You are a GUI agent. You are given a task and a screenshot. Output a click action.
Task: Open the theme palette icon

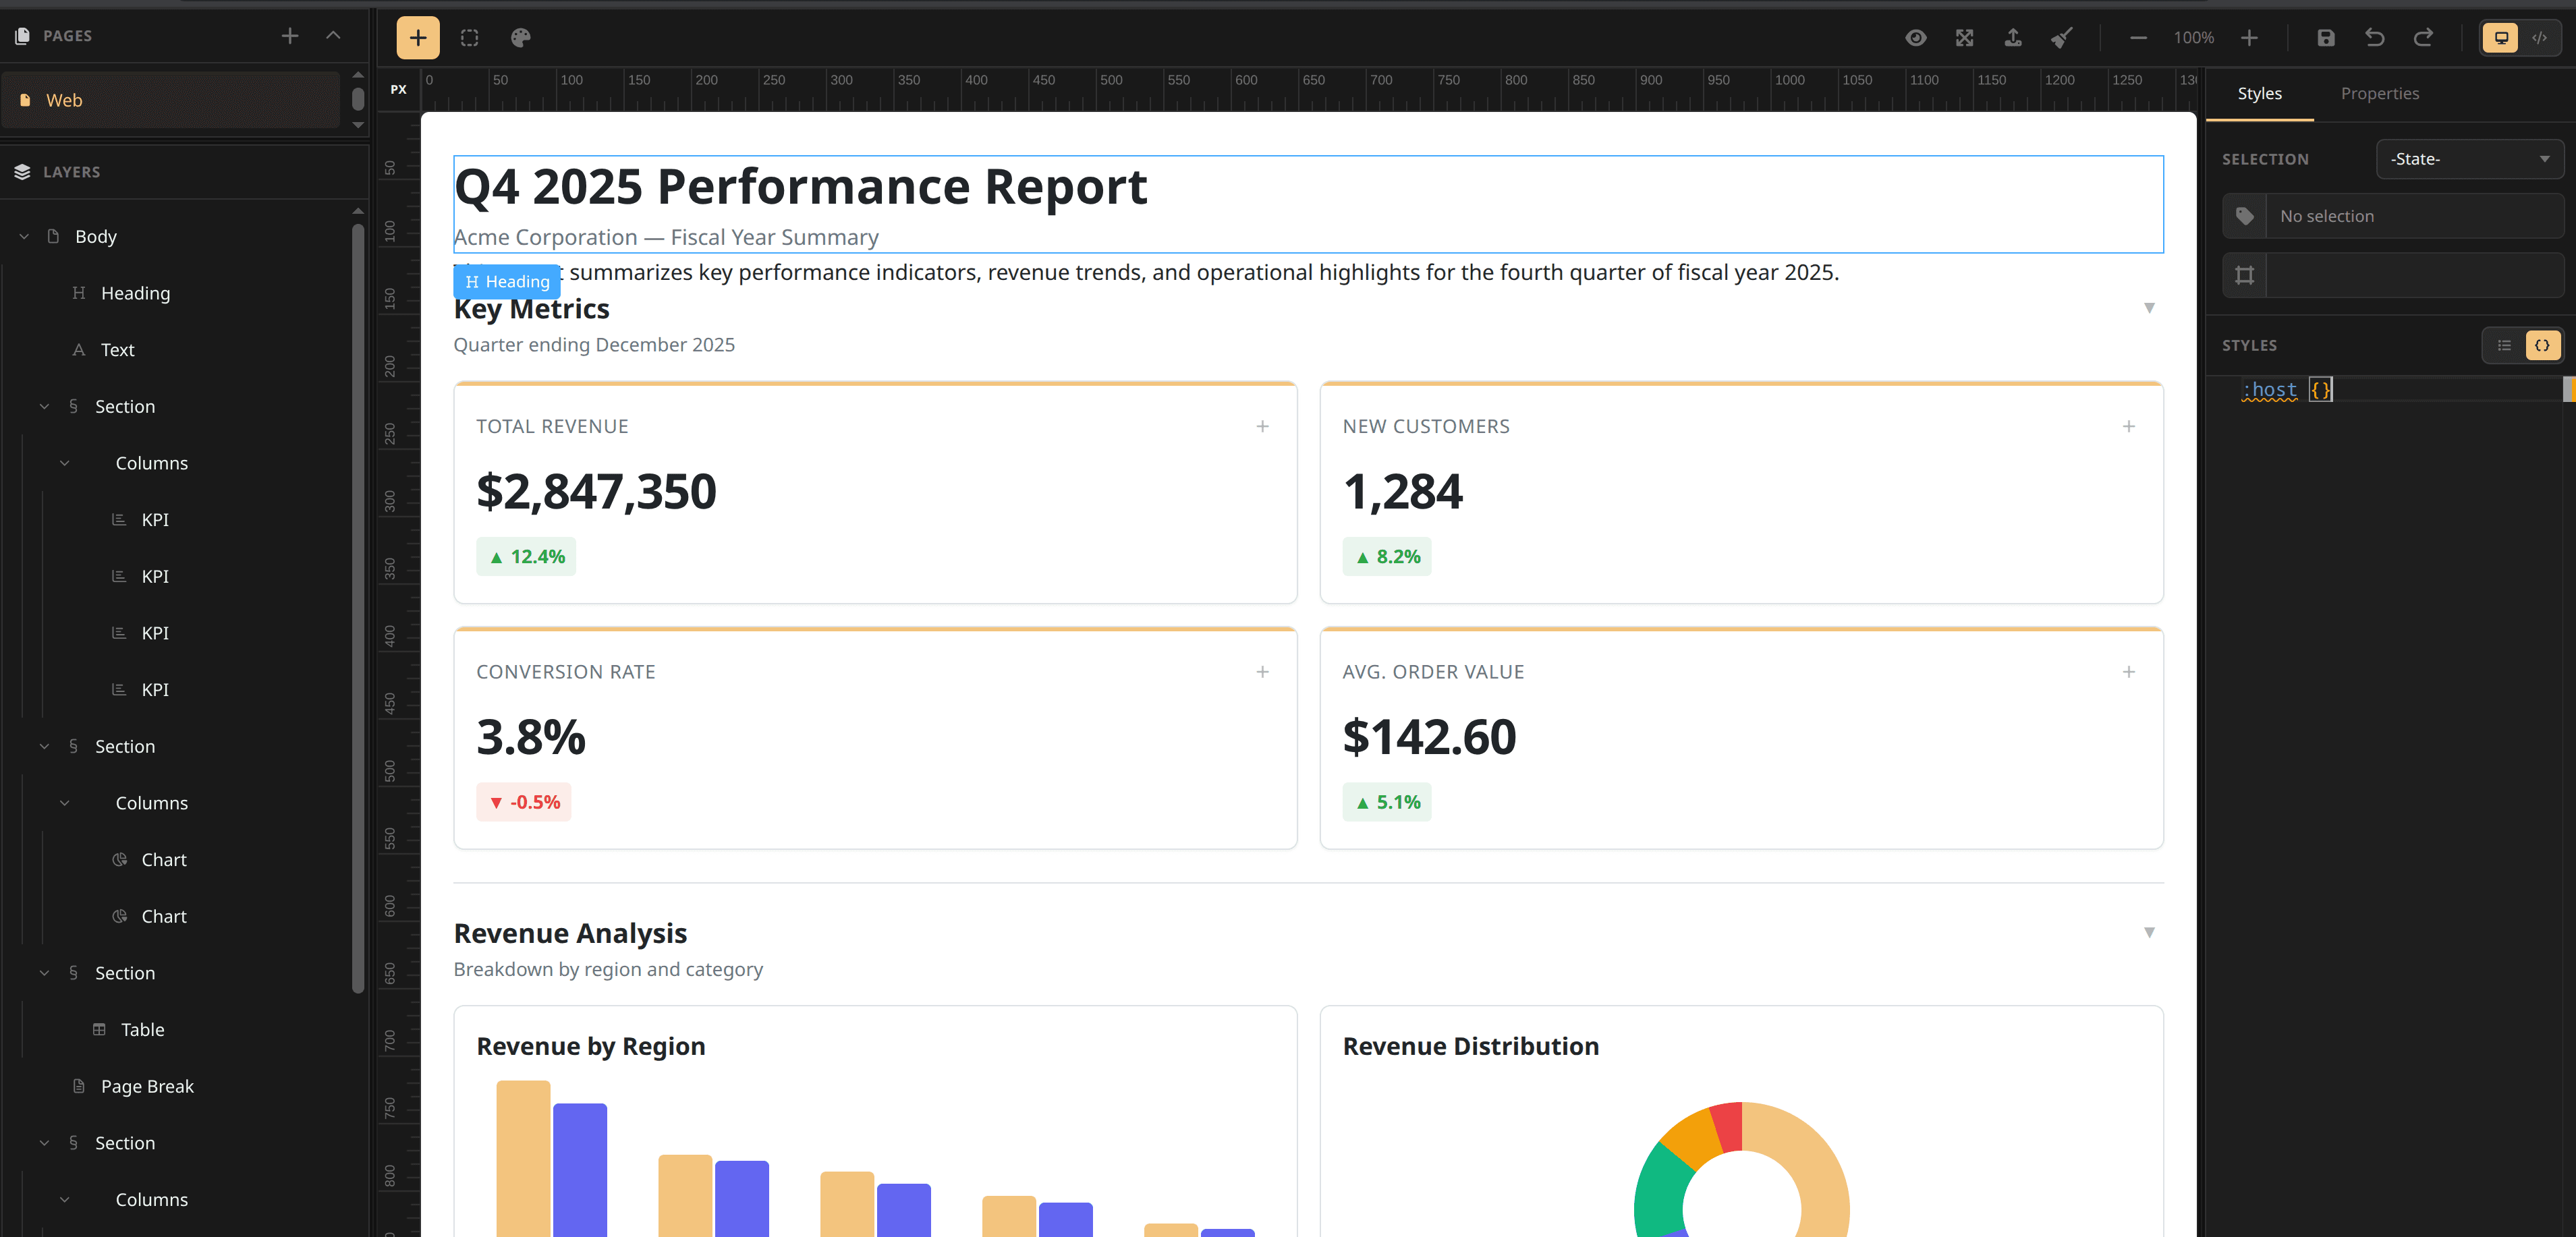520,38
